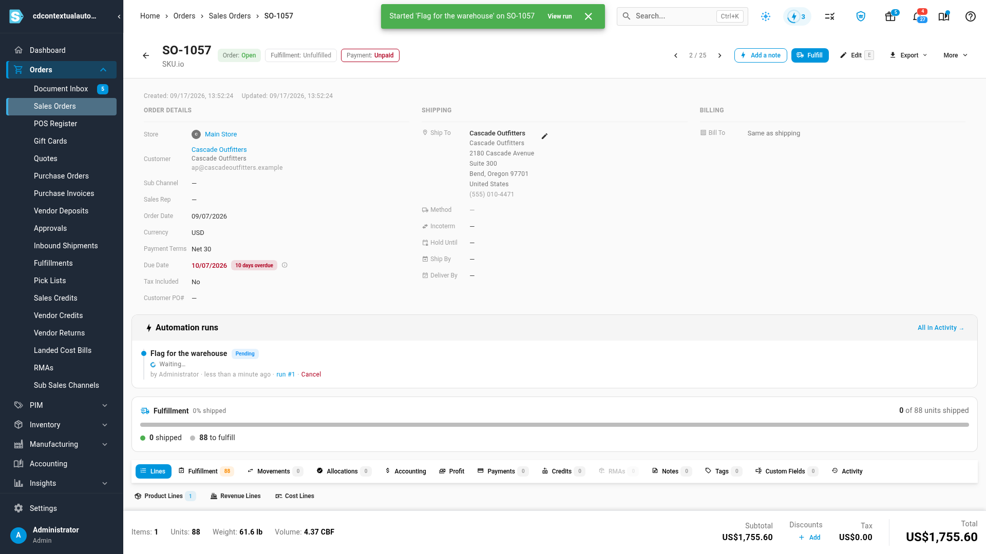This screenshot has height=554, width=986.
Task: Click the shield icon in header
Action: (x=861, y=16)
